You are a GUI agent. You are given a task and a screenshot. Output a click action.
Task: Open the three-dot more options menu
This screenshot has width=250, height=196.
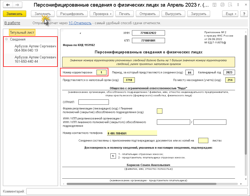238,5
